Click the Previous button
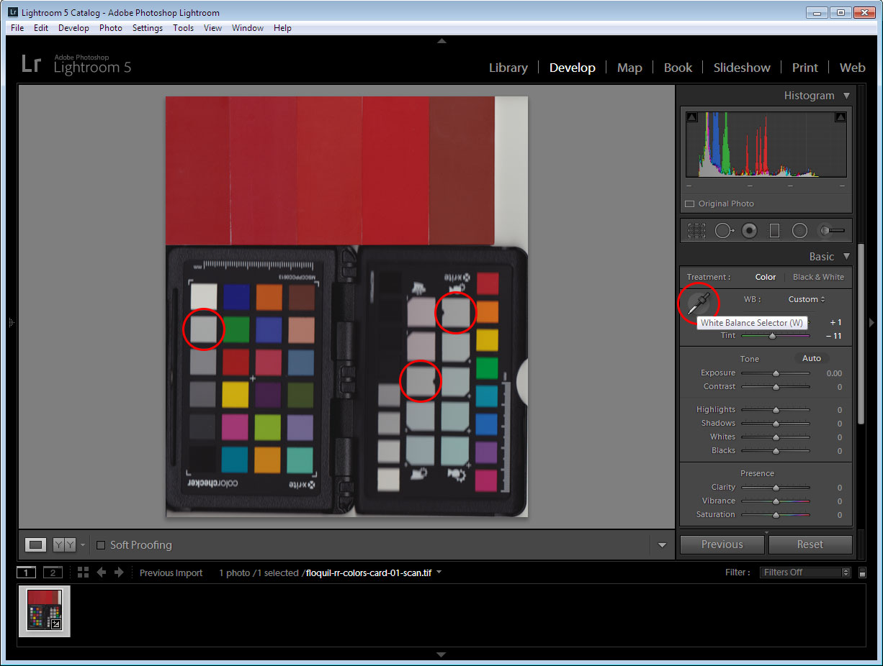Screen dimensions: 883x666 point(722,544)
